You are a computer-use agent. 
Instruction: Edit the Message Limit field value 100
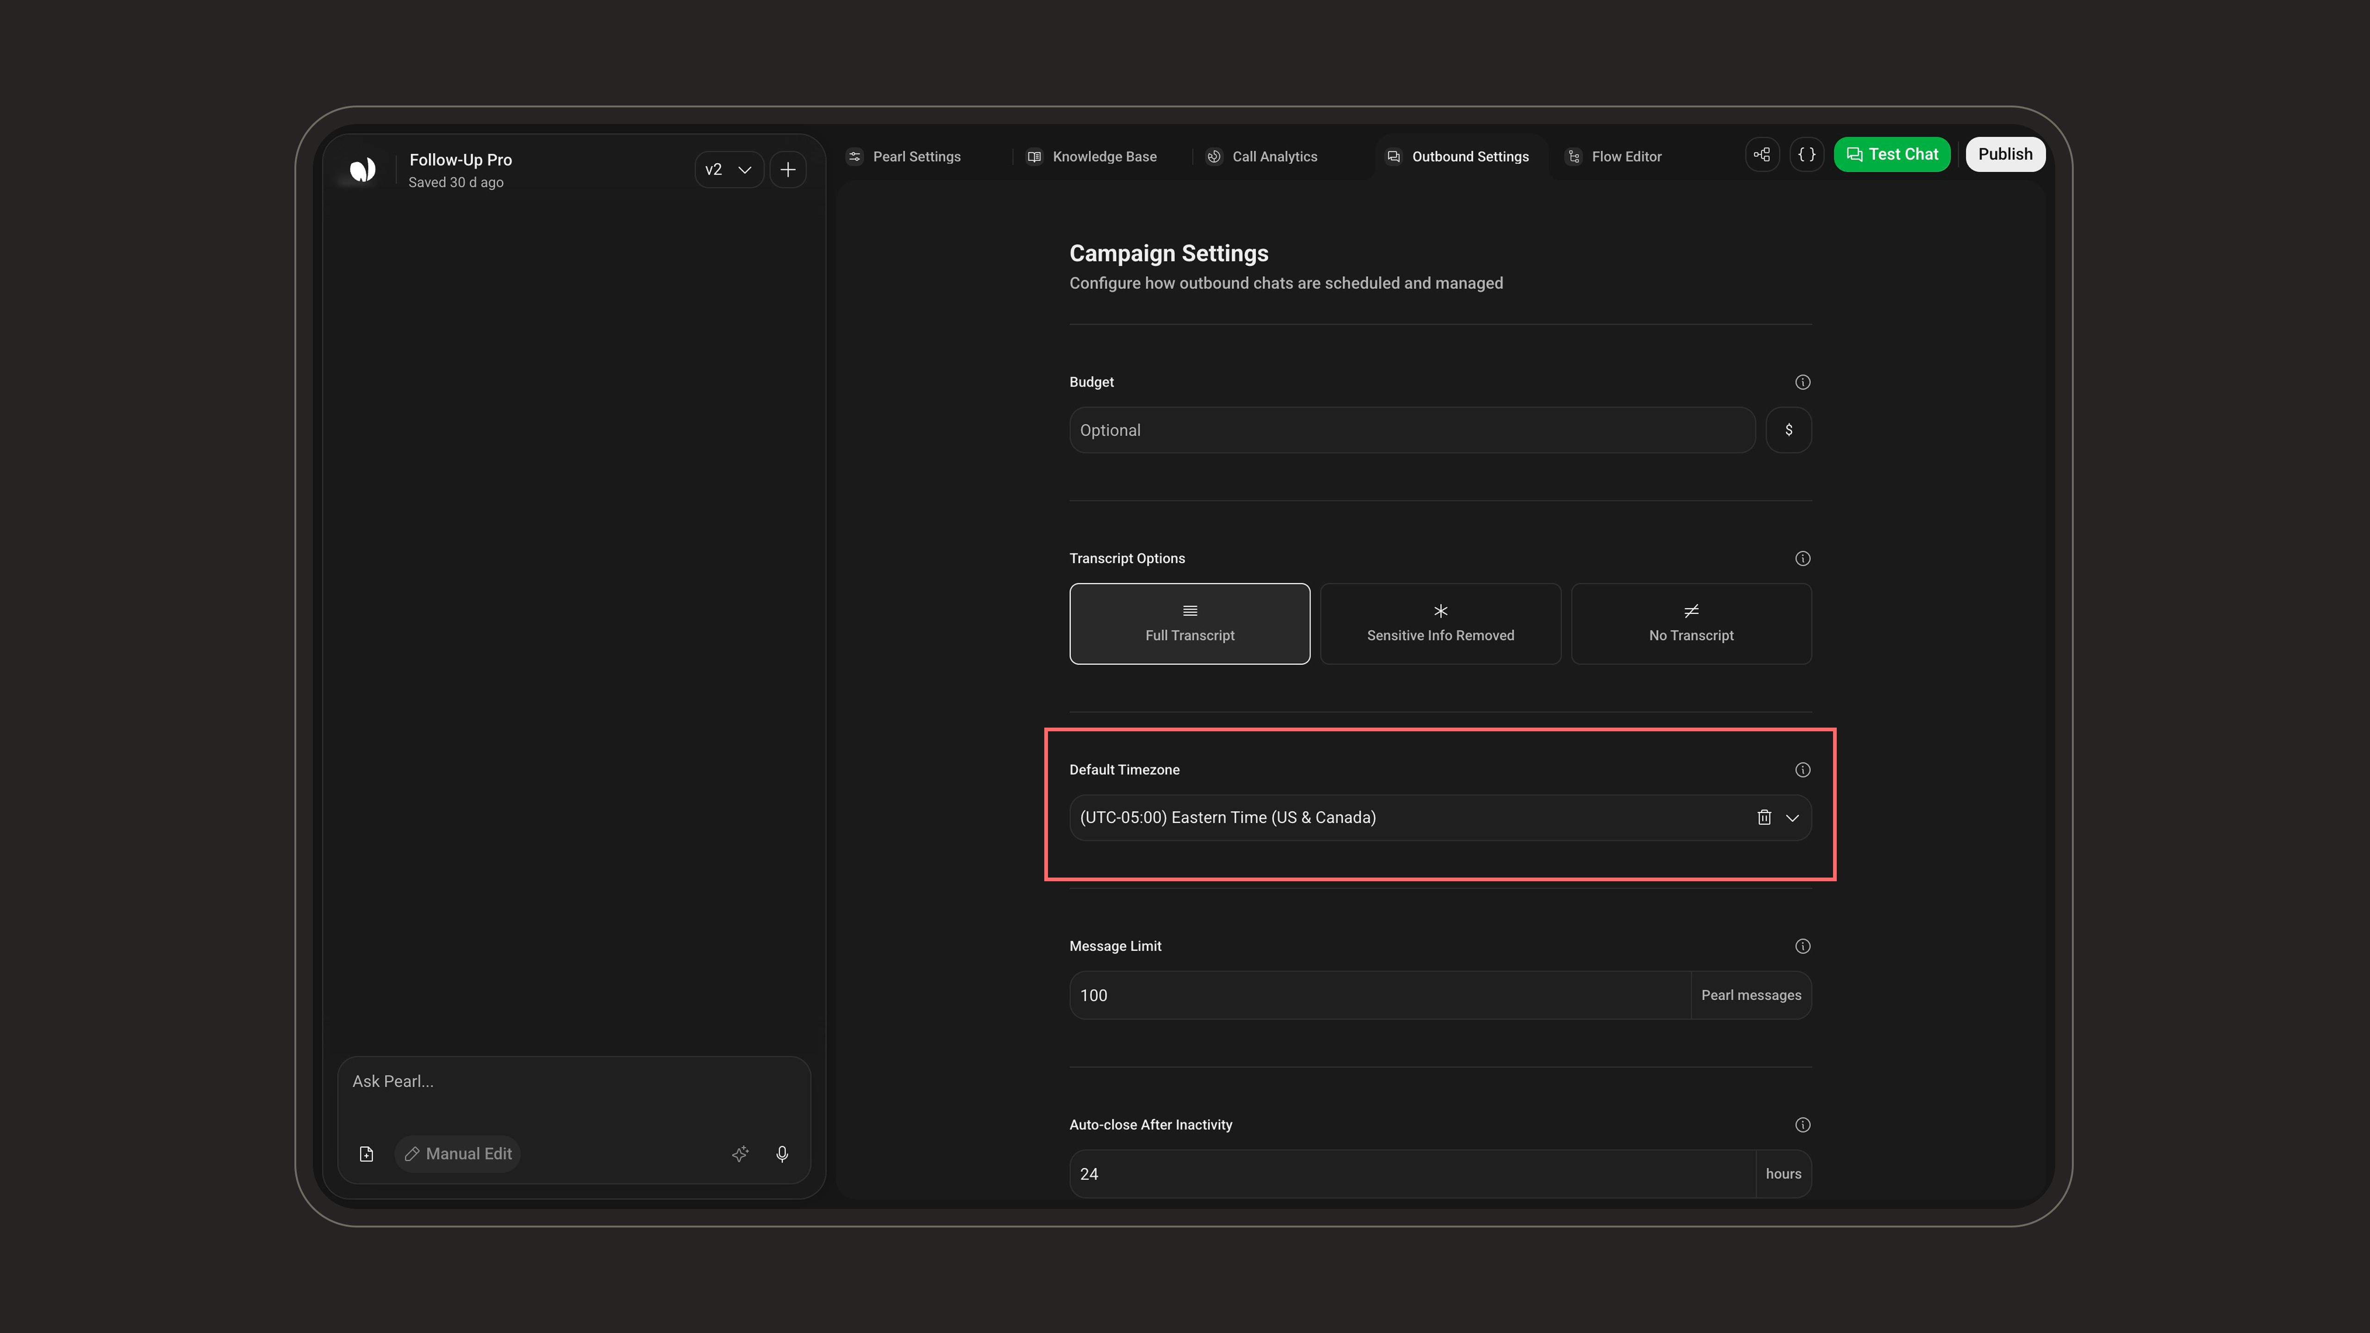[1380, 996]
